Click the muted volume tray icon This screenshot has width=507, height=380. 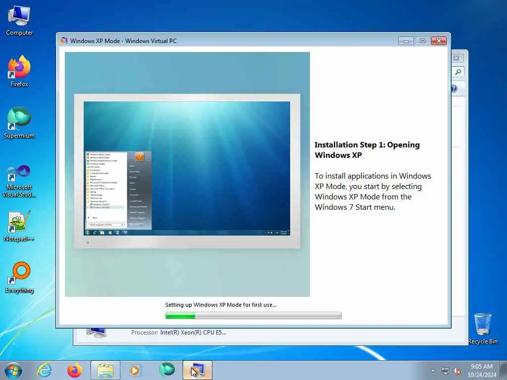(x=457, y=371)
